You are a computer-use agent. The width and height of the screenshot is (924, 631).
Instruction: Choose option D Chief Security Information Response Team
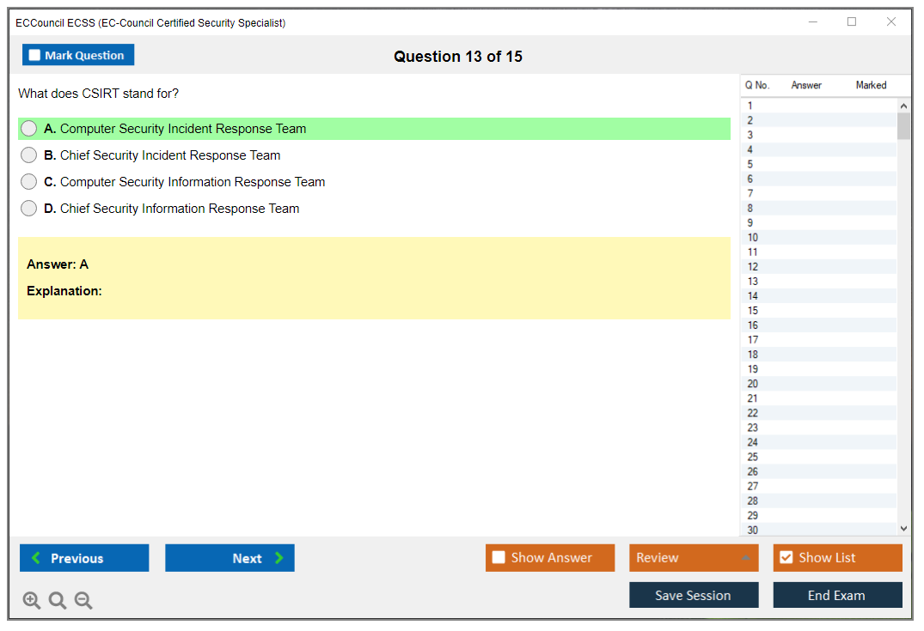(x=29, y=209)
